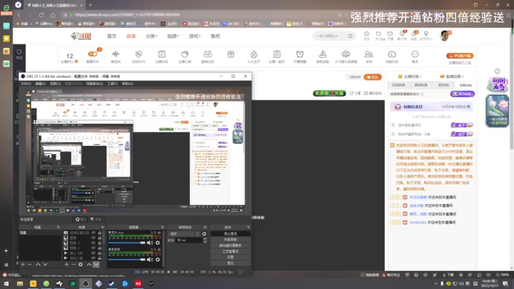Open source 滤镜 filters button in OBS
Screen dimensions: 514x289
(x=96, y=220)
